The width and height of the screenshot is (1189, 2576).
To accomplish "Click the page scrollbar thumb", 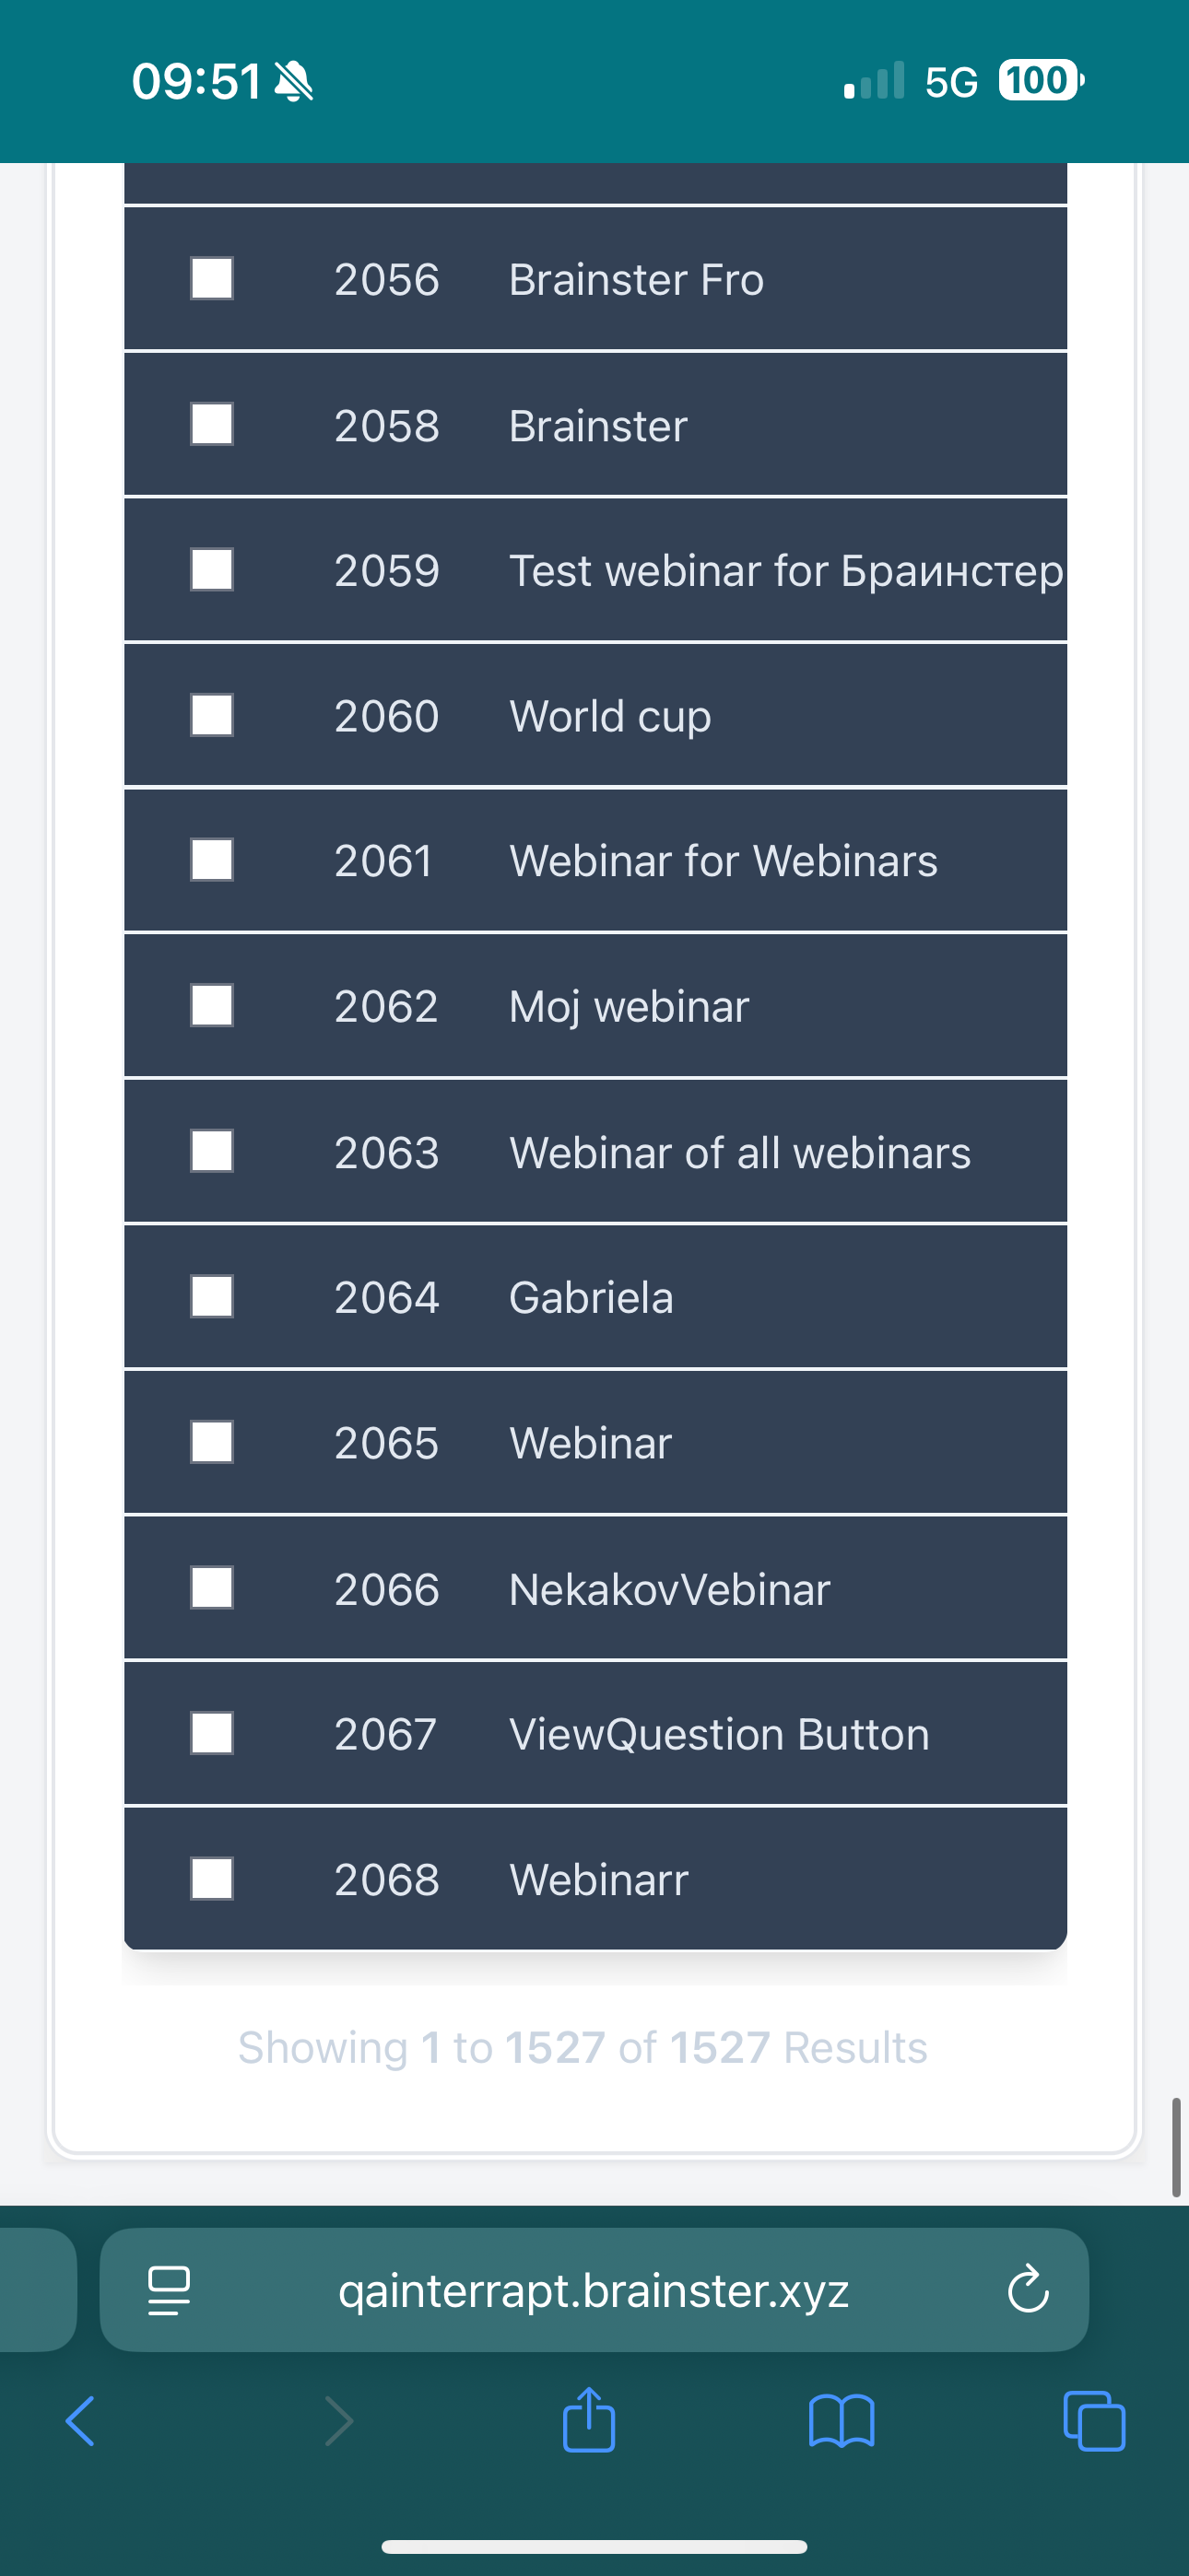I will (x=1176, y=2147).
